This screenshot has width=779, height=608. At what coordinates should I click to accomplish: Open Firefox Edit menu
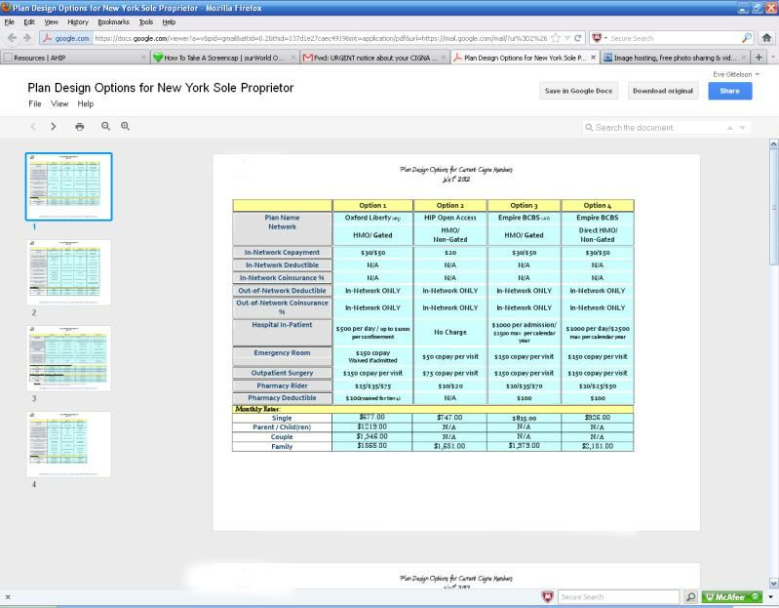point(29,21)
